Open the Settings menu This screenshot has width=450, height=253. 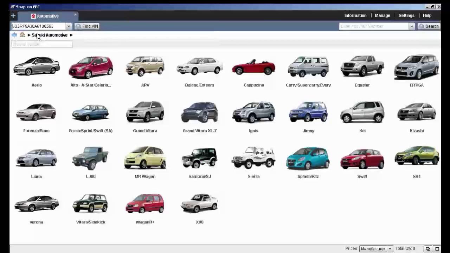tap(406, 15)
